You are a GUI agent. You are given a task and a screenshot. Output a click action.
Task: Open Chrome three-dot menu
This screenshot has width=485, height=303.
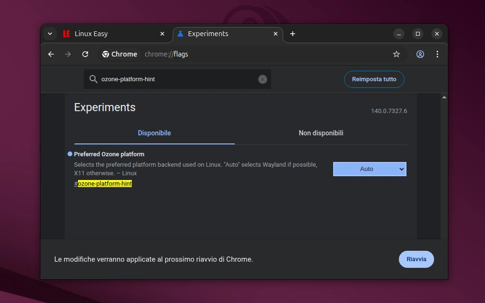click(437, 54)
